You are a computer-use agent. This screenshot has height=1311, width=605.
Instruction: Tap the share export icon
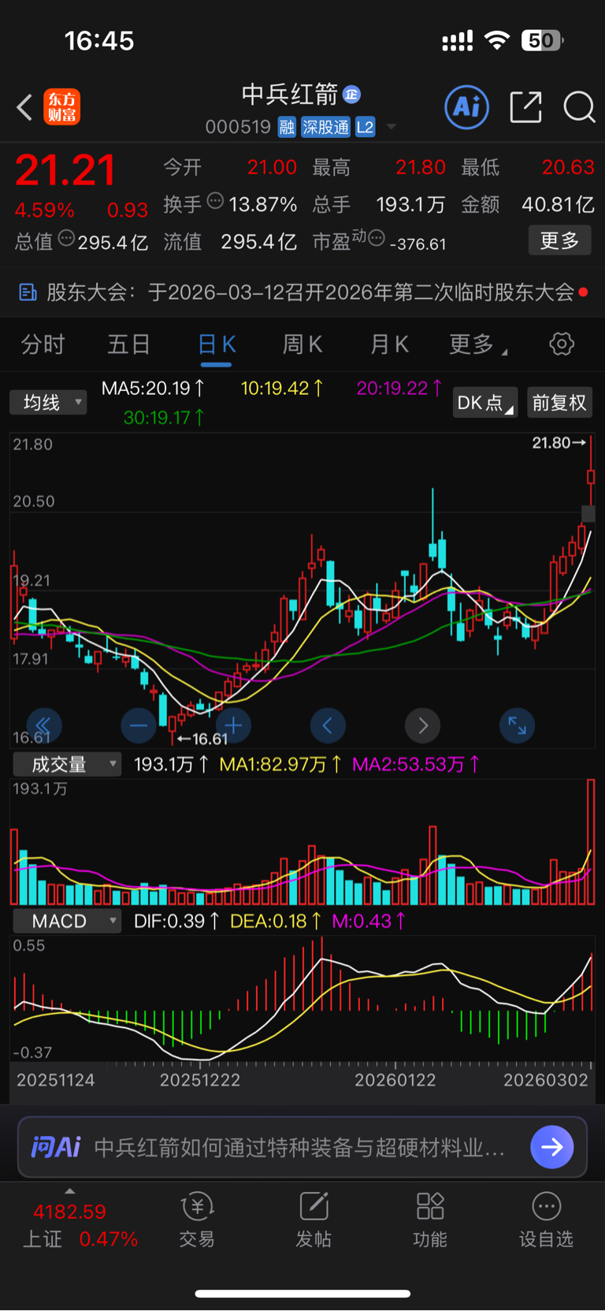tap(526, 106)
